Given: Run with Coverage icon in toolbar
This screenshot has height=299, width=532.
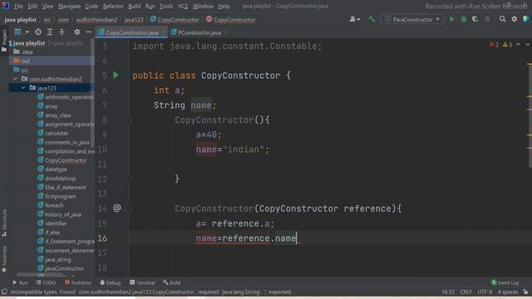Looking at the screenshot, I should coord(475,19).
